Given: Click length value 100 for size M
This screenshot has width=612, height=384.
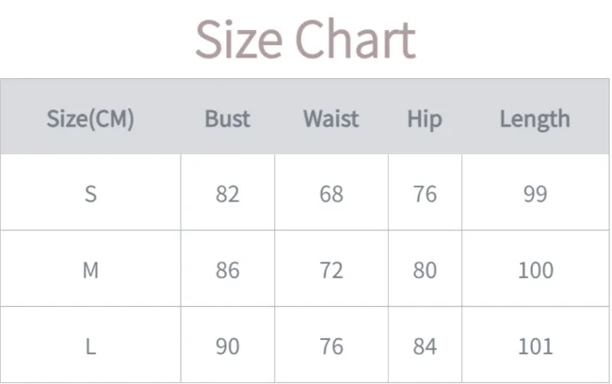Looking at the screenshot, I should 535,270.
